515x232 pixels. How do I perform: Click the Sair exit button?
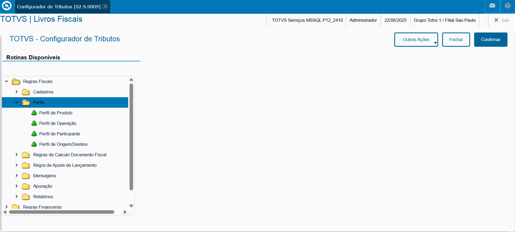pos(502,20)
